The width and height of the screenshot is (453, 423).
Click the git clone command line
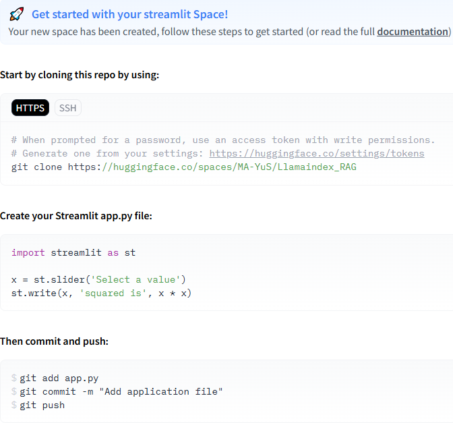pyautogui.click(x=184, y=167)
